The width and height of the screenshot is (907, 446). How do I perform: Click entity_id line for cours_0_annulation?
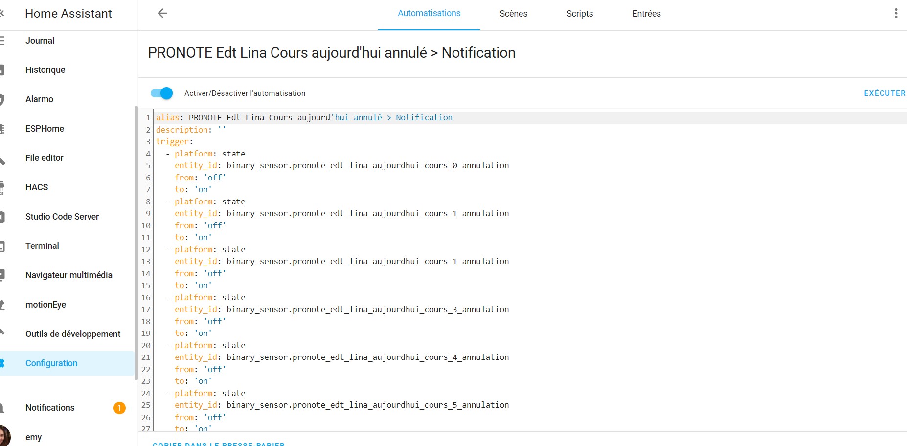342,165
